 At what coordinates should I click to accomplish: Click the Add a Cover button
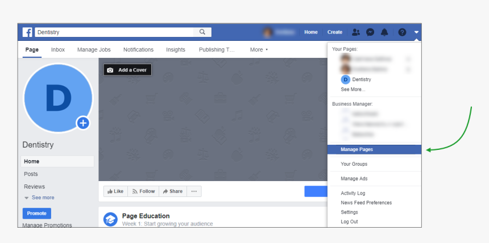[x=127, y=70]
